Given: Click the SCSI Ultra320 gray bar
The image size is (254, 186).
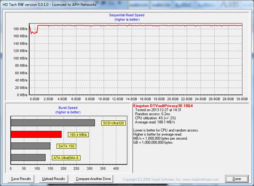Looking at the screenshot, I should (x=53, y=123).
